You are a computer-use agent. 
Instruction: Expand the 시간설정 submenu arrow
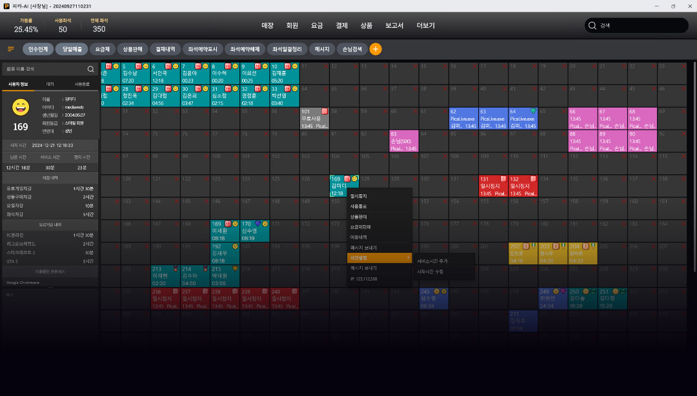point(408,258)
